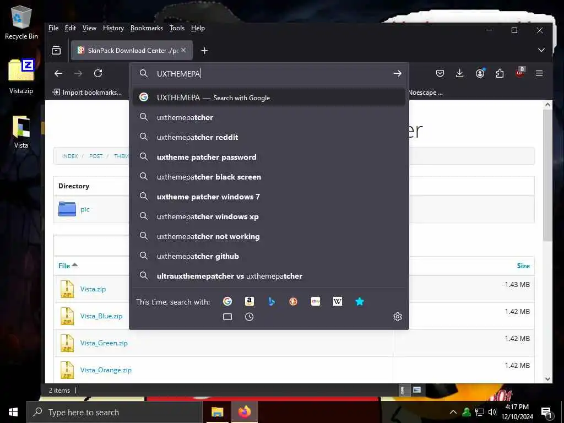The width and height of the screenshot is (564, 423).
Task: Sort by Size column header
Action: pos(523,266)
